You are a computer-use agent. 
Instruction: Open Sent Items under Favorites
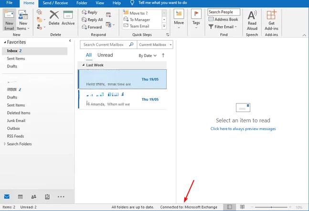click(16, 59)
